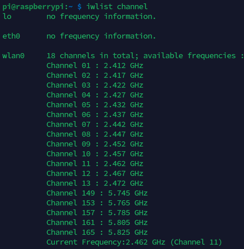The width and height of the screenshot is (244, 249).
Task: Click the lo interface name
Action: pyautogui.click(x=7, y=16)
